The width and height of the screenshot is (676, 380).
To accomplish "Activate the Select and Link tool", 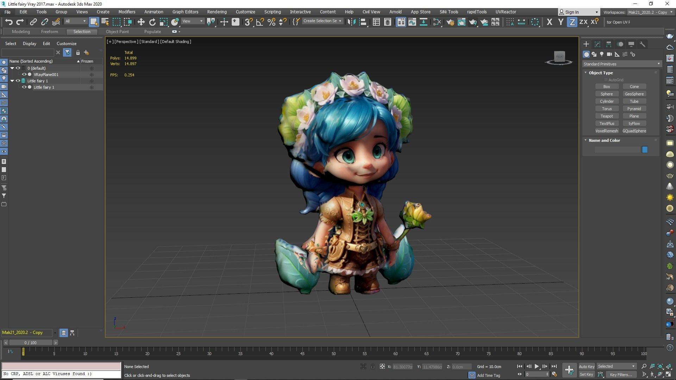I will click(33, 22).
